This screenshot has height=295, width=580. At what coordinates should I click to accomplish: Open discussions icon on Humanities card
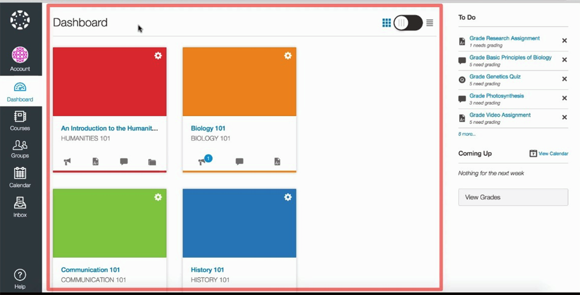click(x=124, y=162)
